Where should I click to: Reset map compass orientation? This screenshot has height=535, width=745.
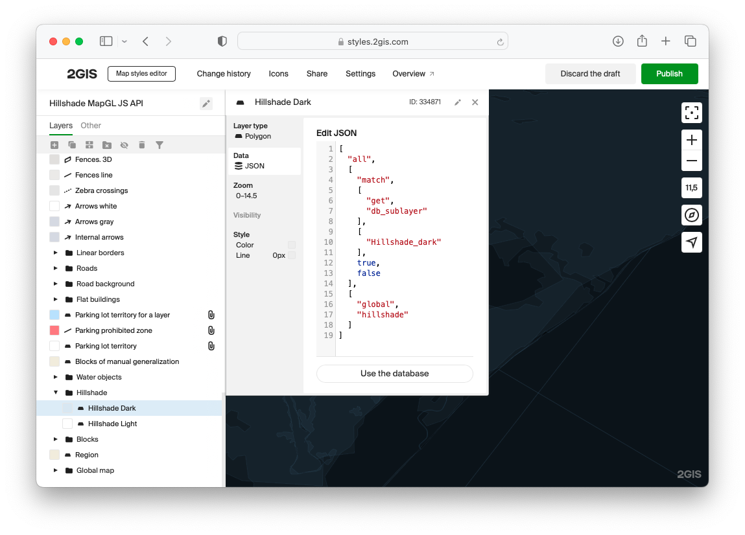692,215
